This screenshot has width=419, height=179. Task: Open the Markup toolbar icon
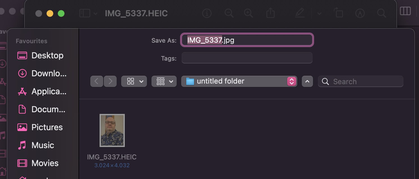360,13
